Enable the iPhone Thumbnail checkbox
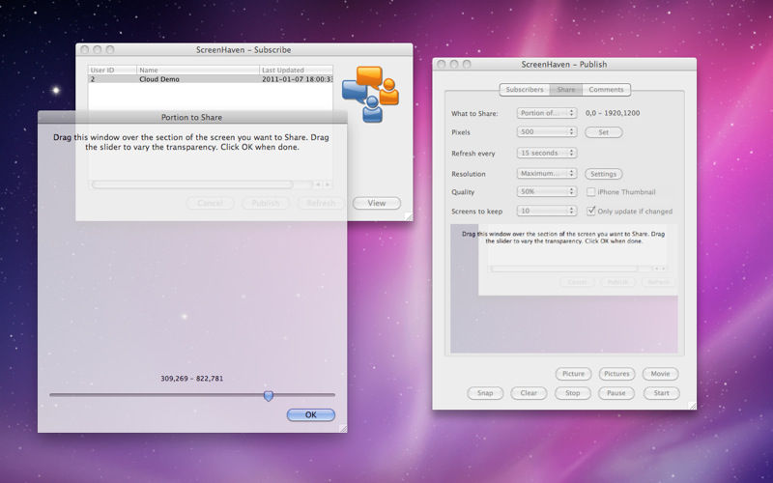Image resolution: width=773 pixels, height=483 pixels. tap(590, 191)
